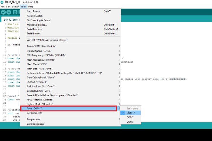
Task: Expand Core Debug Level: "None" submenu
Action: click(x=71, y=78)
